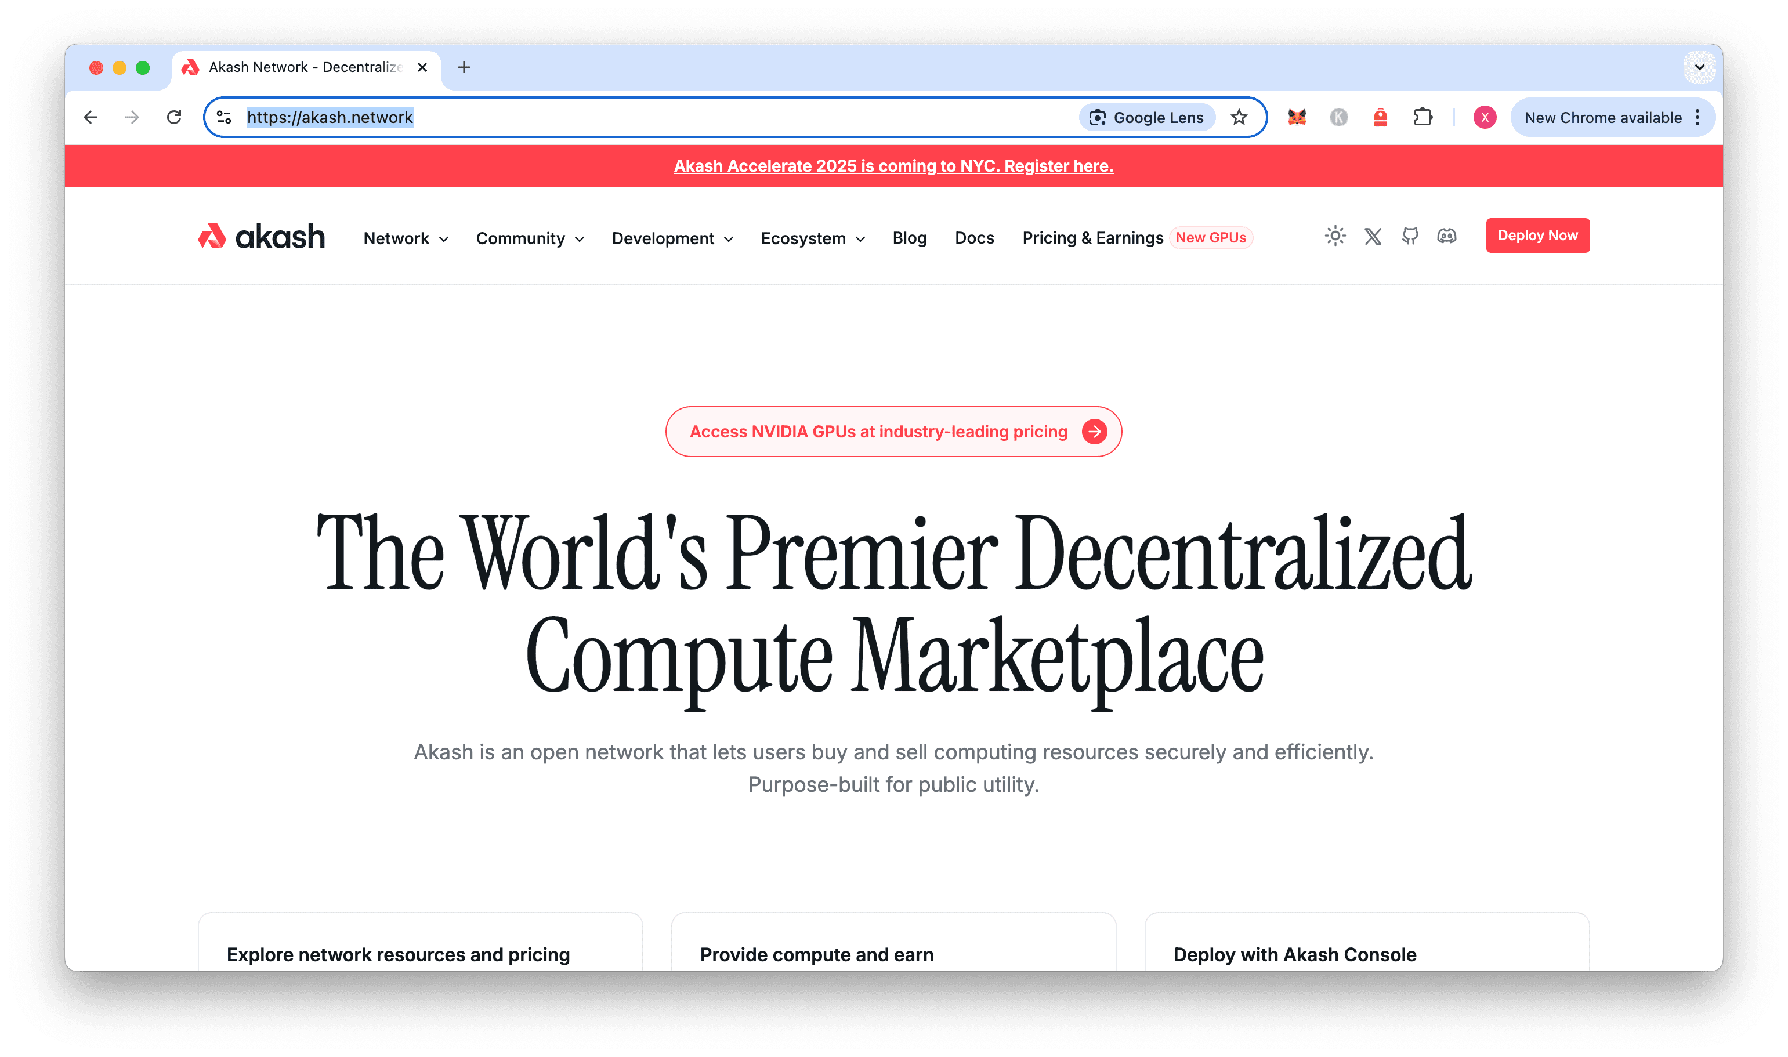The image size is (1788, 1057).
Task: Open the Discord icon link
Action: (x=1447, y=236)
